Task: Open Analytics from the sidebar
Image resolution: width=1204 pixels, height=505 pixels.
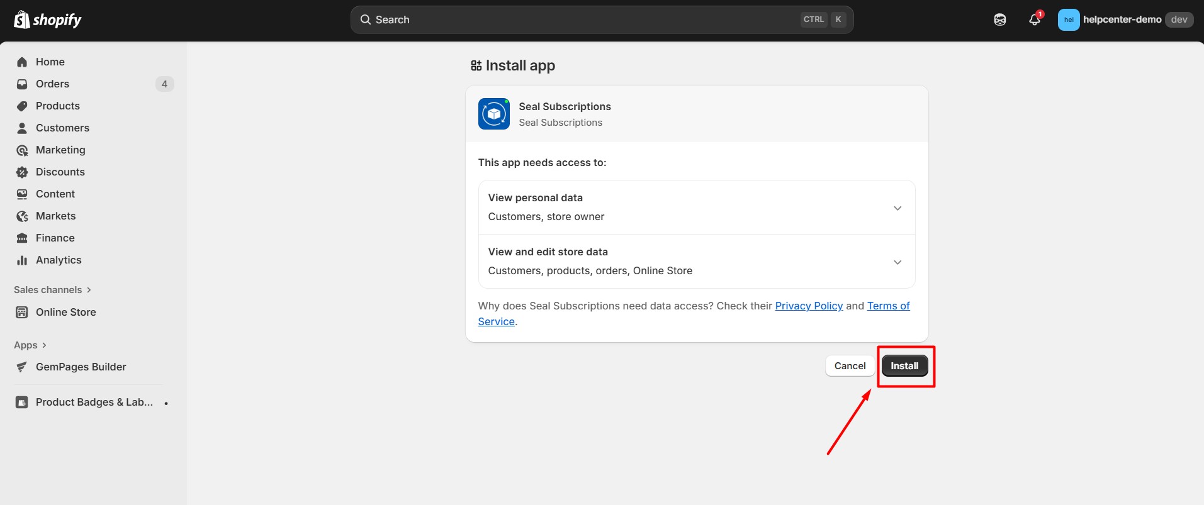Action: coord(59,260)
